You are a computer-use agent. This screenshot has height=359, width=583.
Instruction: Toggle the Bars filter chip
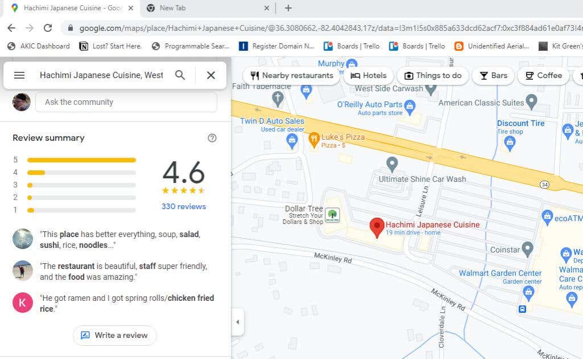pyautogui.click(x=493, y=75)
